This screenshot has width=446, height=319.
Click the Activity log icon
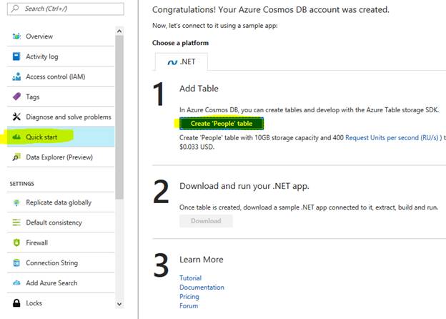click(x=16, y=57)
